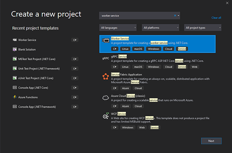Select the Worker Service template title in results
This screenshot has height=153, width=232.
coord(120,39)
